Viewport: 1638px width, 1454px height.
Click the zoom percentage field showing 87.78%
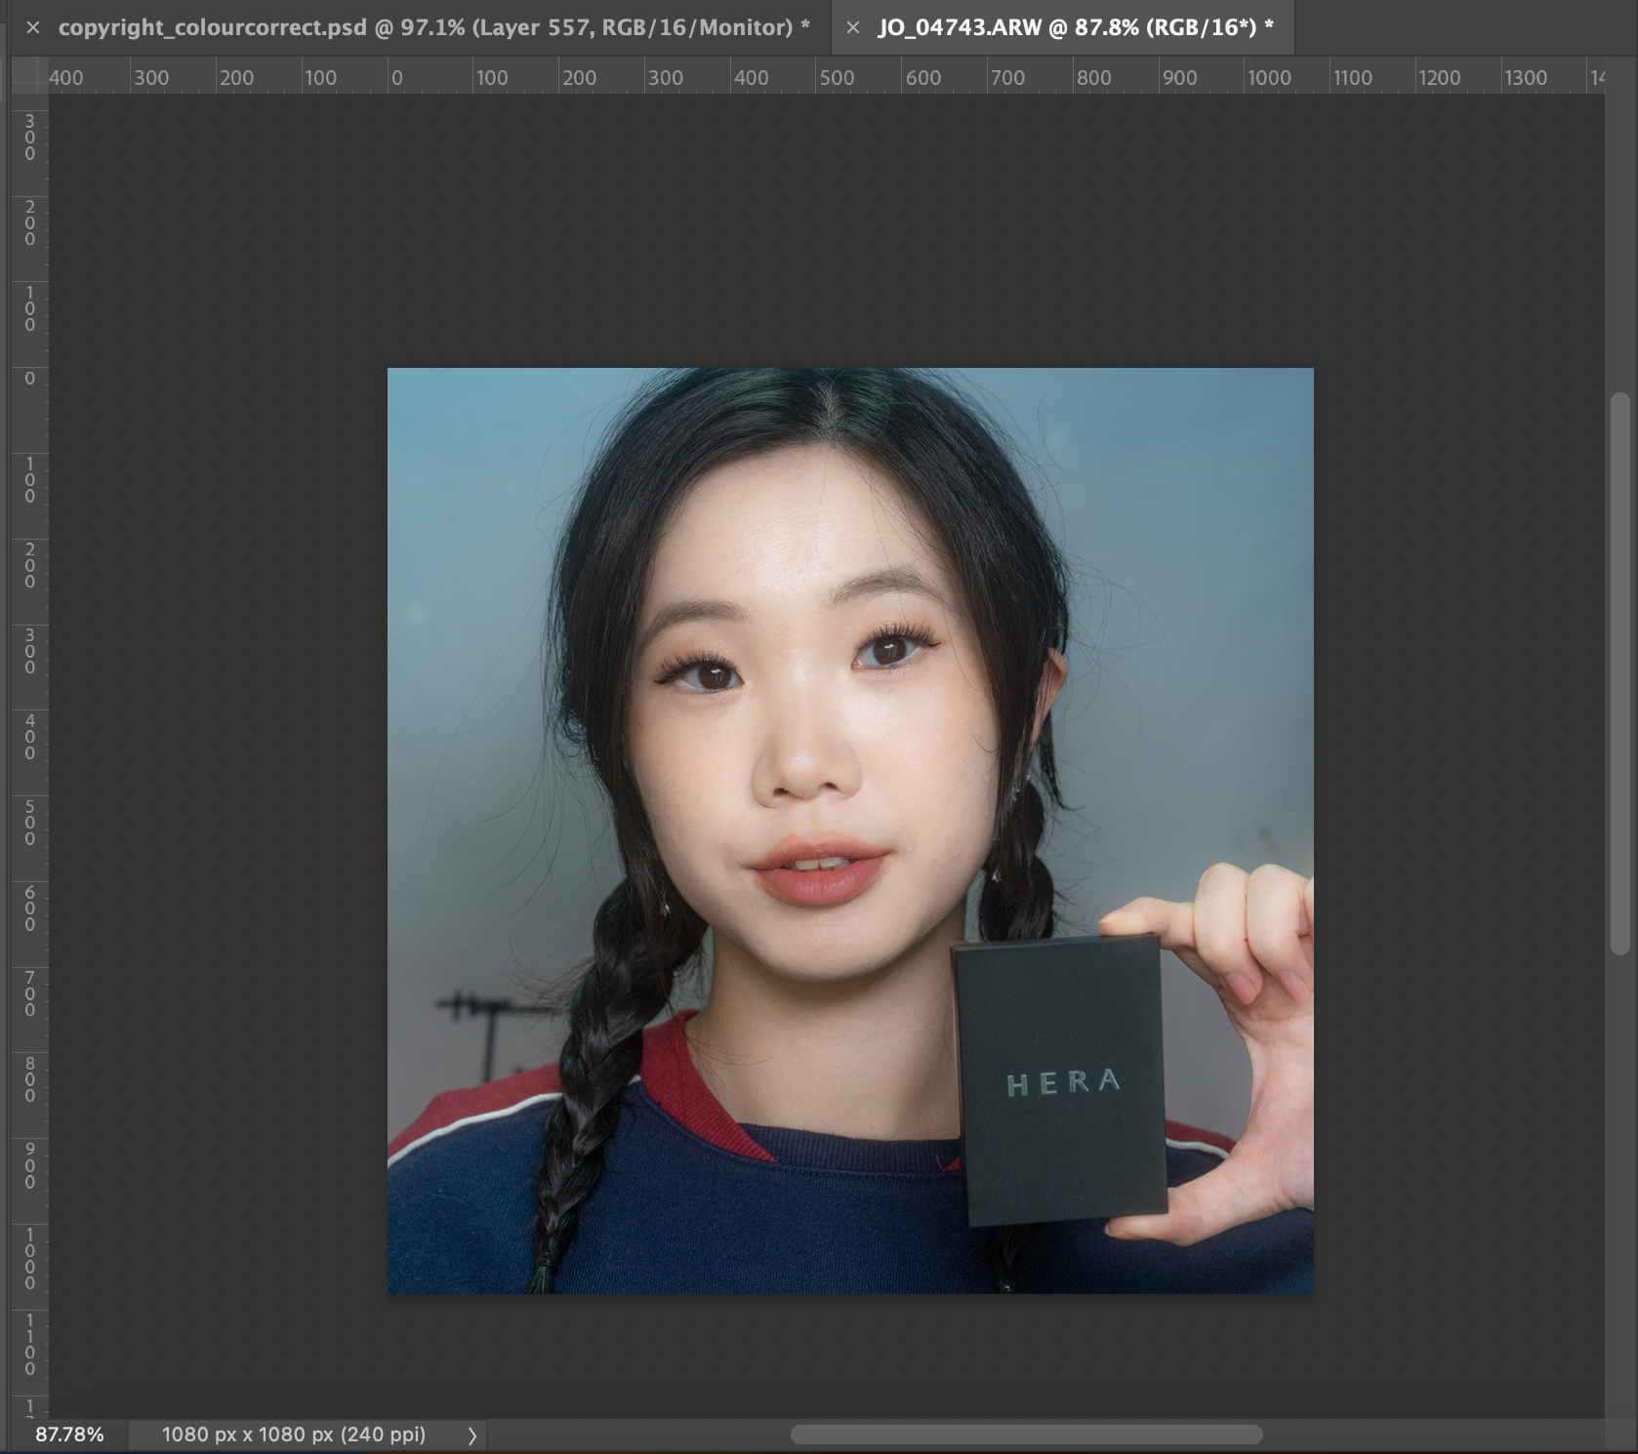[68, 1434]
